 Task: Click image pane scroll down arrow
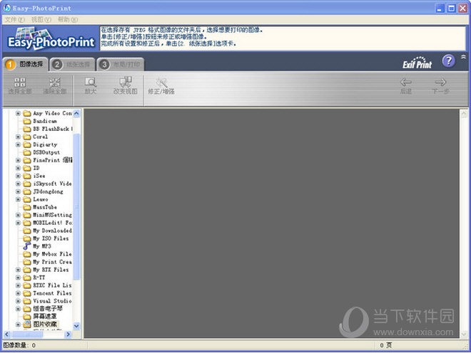click(464, 334)
